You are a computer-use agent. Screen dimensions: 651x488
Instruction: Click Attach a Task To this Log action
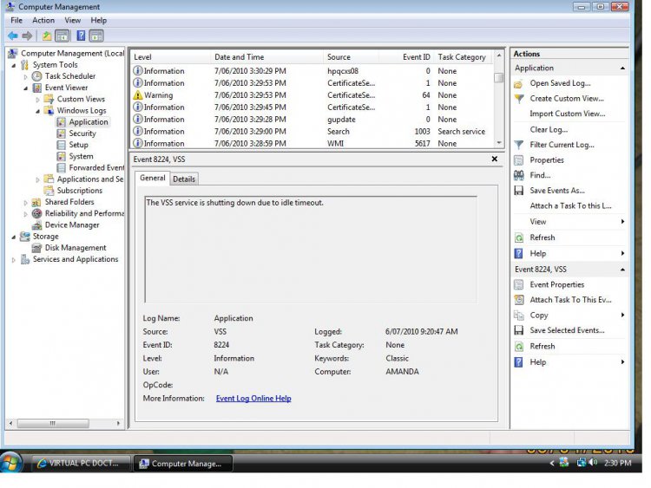click(x=570, y=206)
